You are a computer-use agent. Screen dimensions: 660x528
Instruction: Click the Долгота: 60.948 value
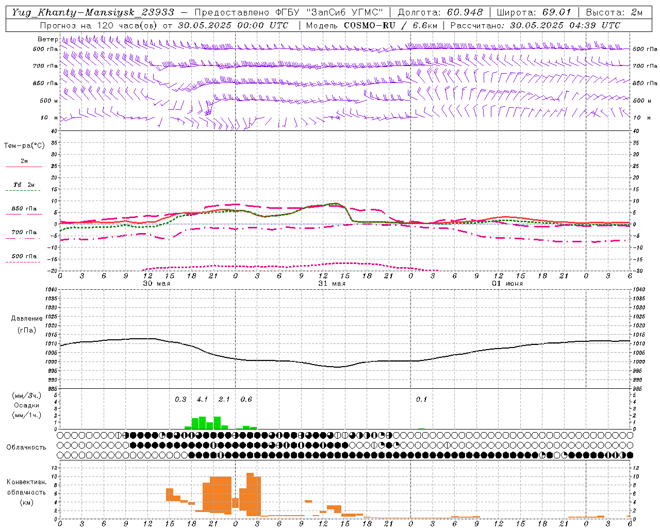[x=440, y=12]
